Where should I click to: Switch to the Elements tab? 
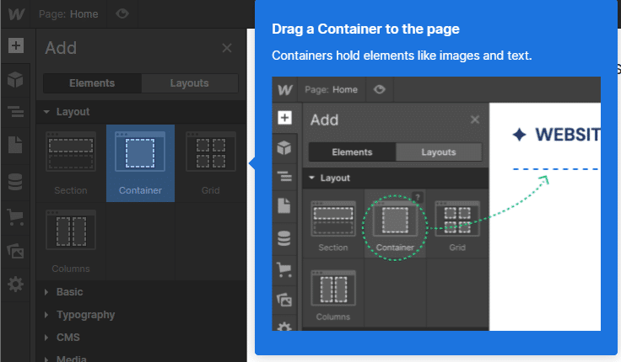92,83
